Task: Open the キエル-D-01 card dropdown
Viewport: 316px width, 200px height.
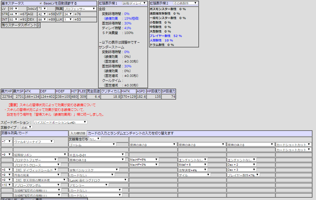Action: click(96, 155)
